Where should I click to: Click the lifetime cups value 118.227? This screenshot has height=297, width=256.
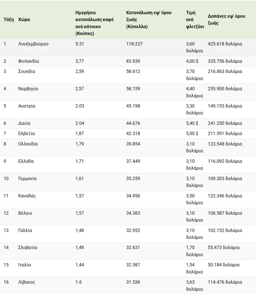[134, 44]
